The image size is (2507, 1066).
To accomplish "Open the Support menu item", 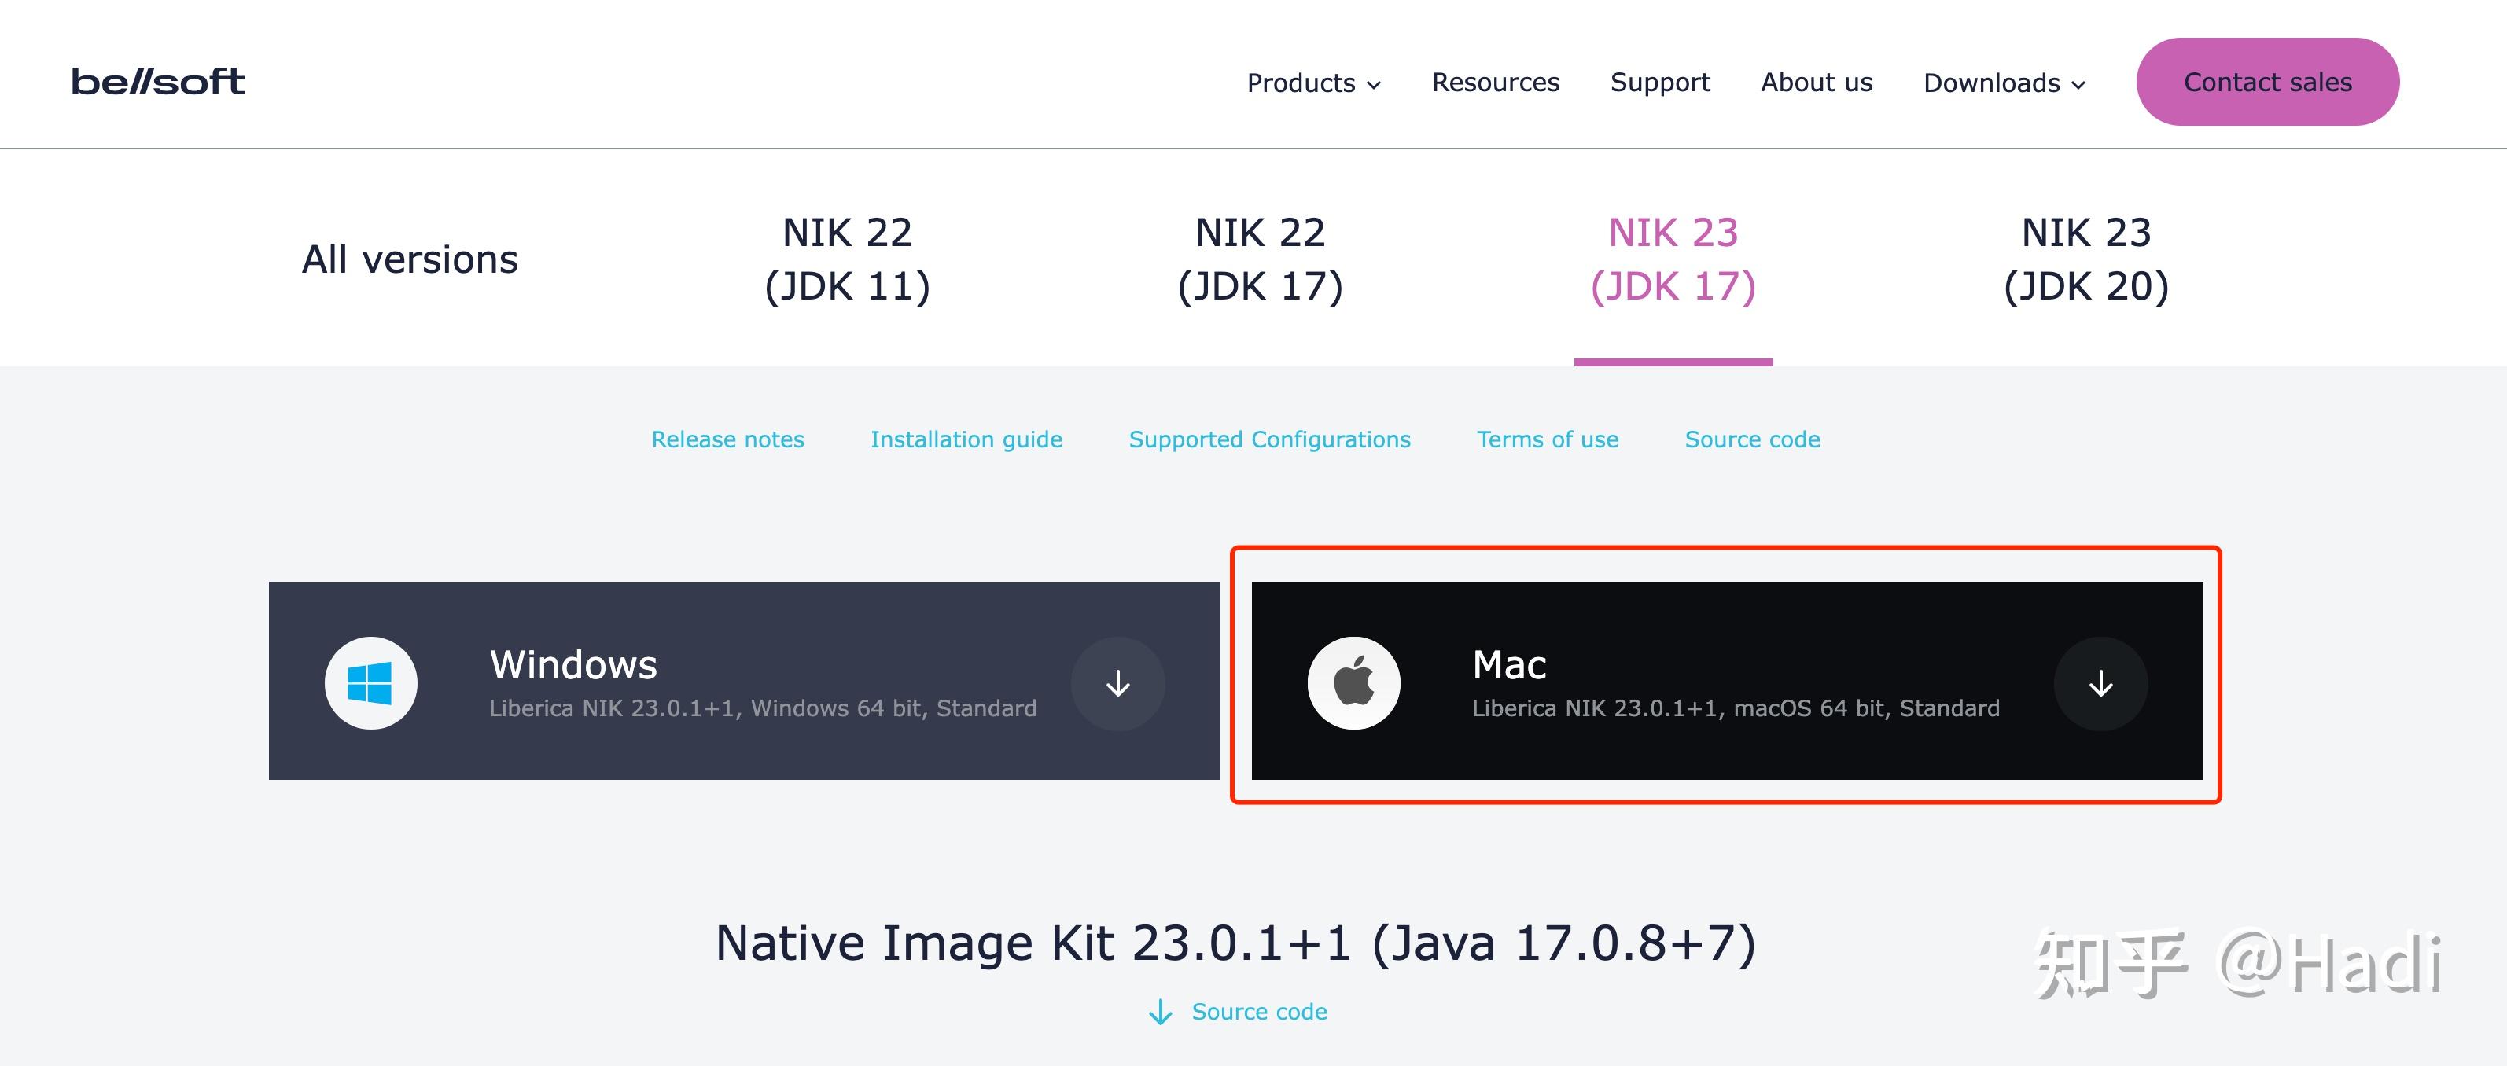I will [1659, 83].
